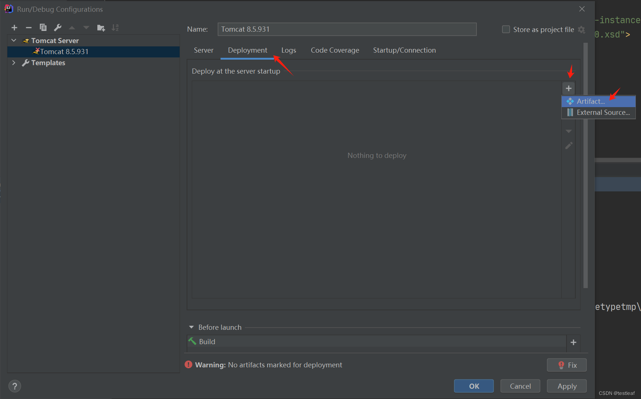Viewport: 641px width, 399px height.
Task: Copy the selected configuration
Action: point(43,28)
